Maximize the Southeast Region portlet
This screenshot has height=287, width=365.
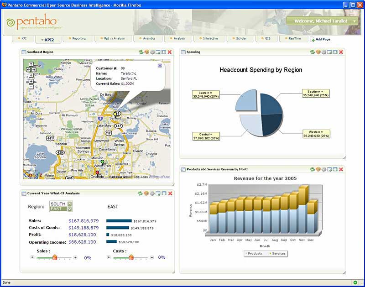click(x=164, y=52)
